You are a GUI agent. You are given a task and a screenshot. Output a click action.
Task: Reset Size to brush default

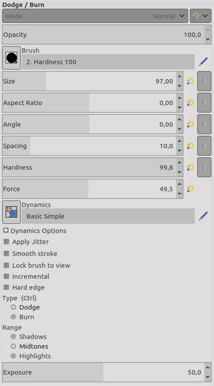(190, 81)
